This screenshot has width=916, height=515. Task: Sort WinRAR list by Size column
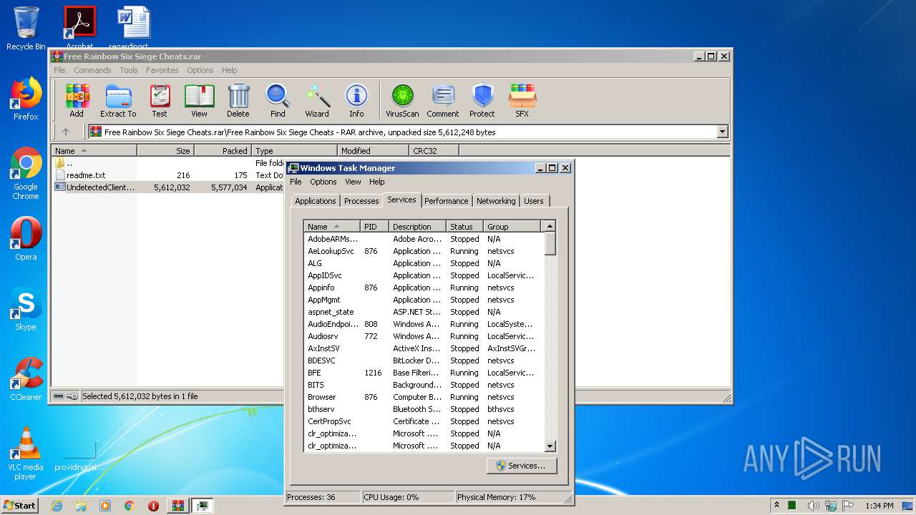tap(165, 151)
